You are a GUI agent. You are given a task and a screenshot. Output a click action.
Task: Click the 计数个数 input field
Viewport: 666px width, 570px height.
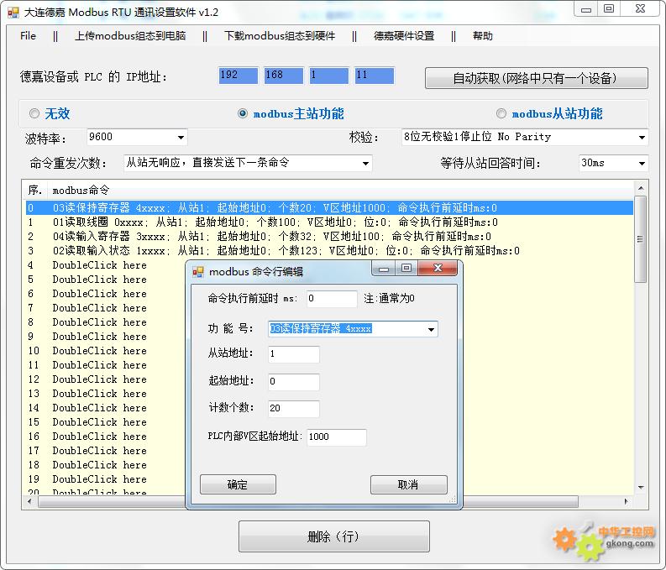(x=293, y=408)
